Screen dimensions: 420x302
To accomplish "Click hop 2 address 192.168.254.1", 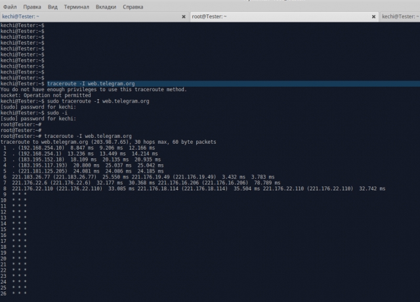I will (39, 154).
